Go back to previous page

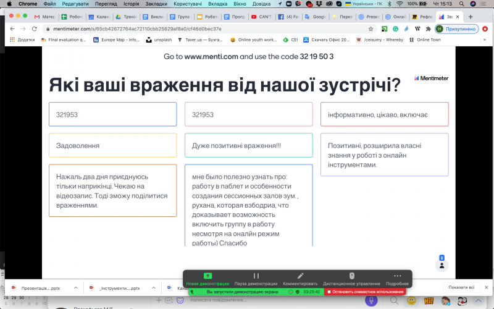12,28
